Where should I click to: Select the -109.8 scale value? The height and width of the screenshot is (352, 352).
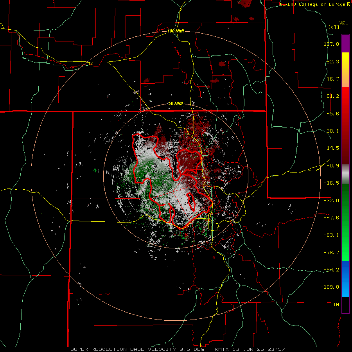(330, 287)
